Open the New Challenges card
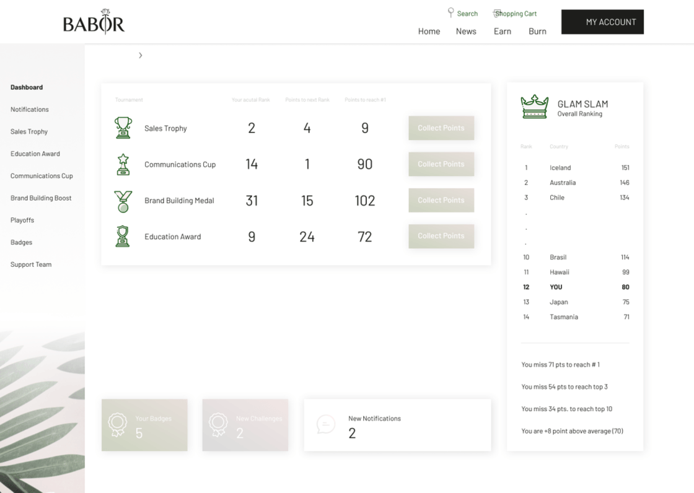694x493 pixels. point(245,425)
